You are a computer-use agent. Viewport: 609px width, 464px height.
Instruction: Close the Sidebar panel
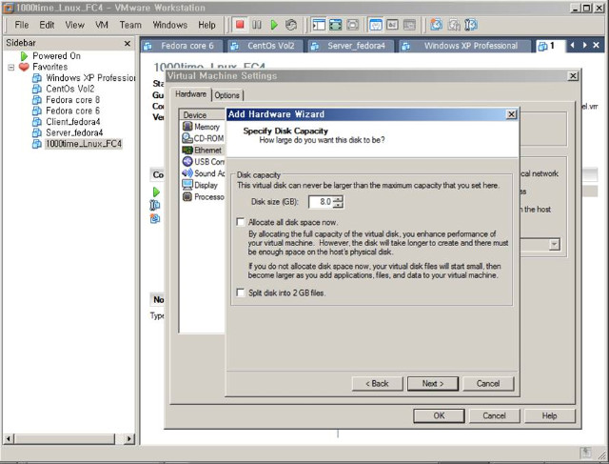coord(127,43)
